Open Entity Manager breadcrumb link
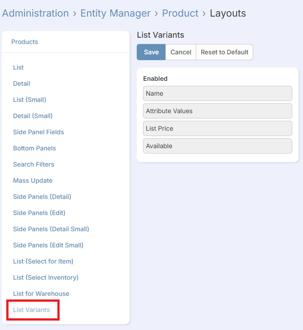 coord(115,13)
